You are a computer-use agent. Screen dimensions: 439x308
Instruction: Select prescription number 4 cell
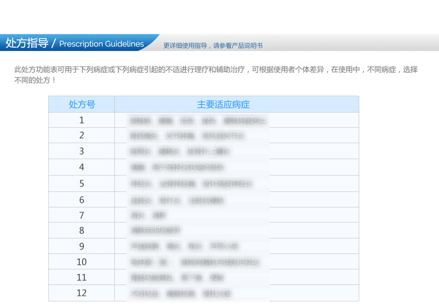[82, 167]
